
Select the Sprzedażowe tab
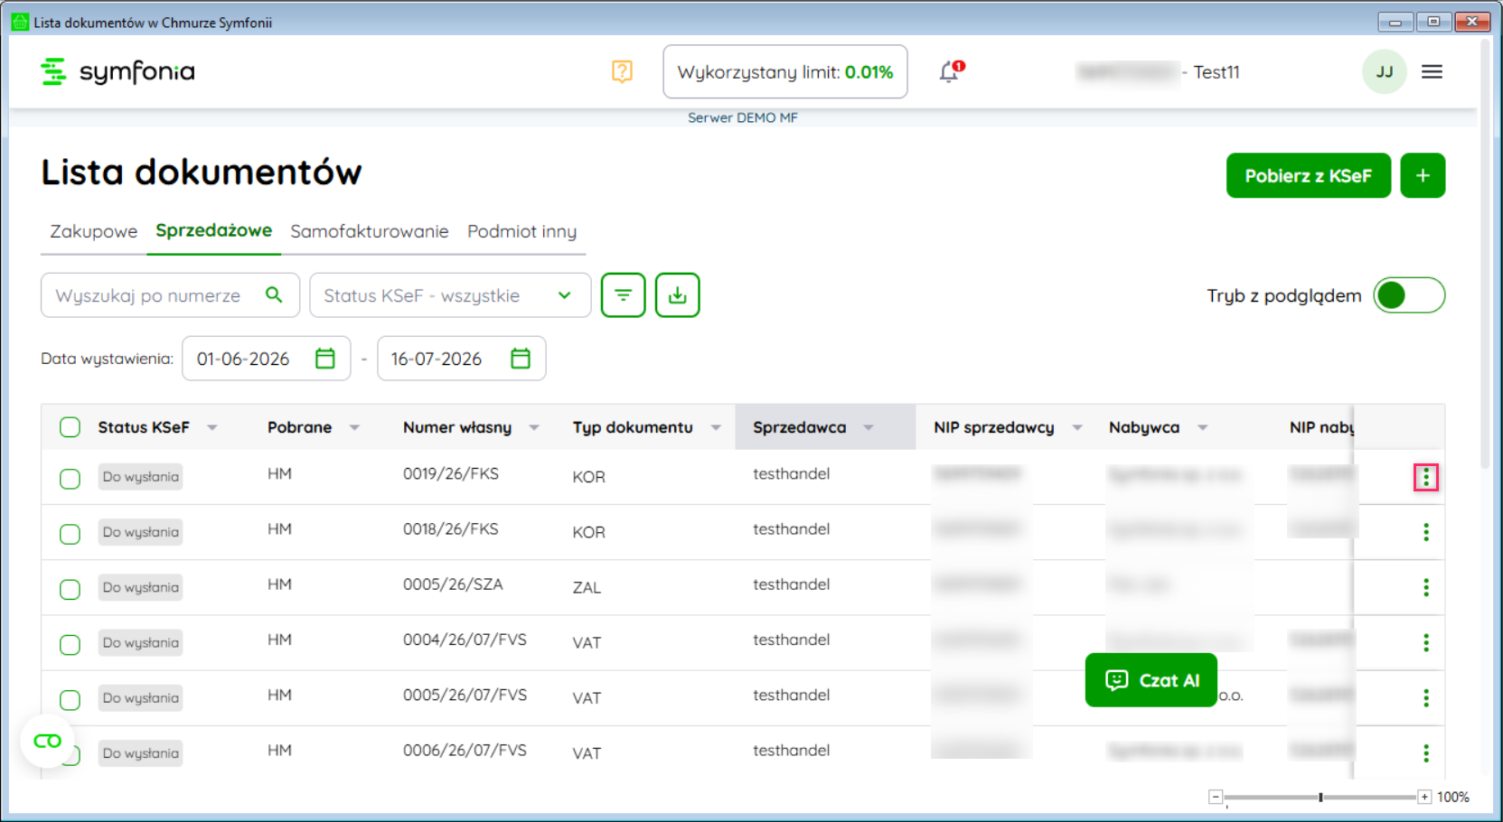(213, 230)
